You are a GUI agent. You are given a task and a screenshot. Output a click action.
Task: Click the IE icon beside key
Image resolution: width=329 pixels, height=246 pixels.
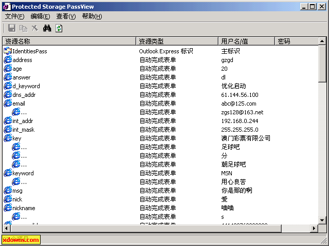click(x=8, y=138)
